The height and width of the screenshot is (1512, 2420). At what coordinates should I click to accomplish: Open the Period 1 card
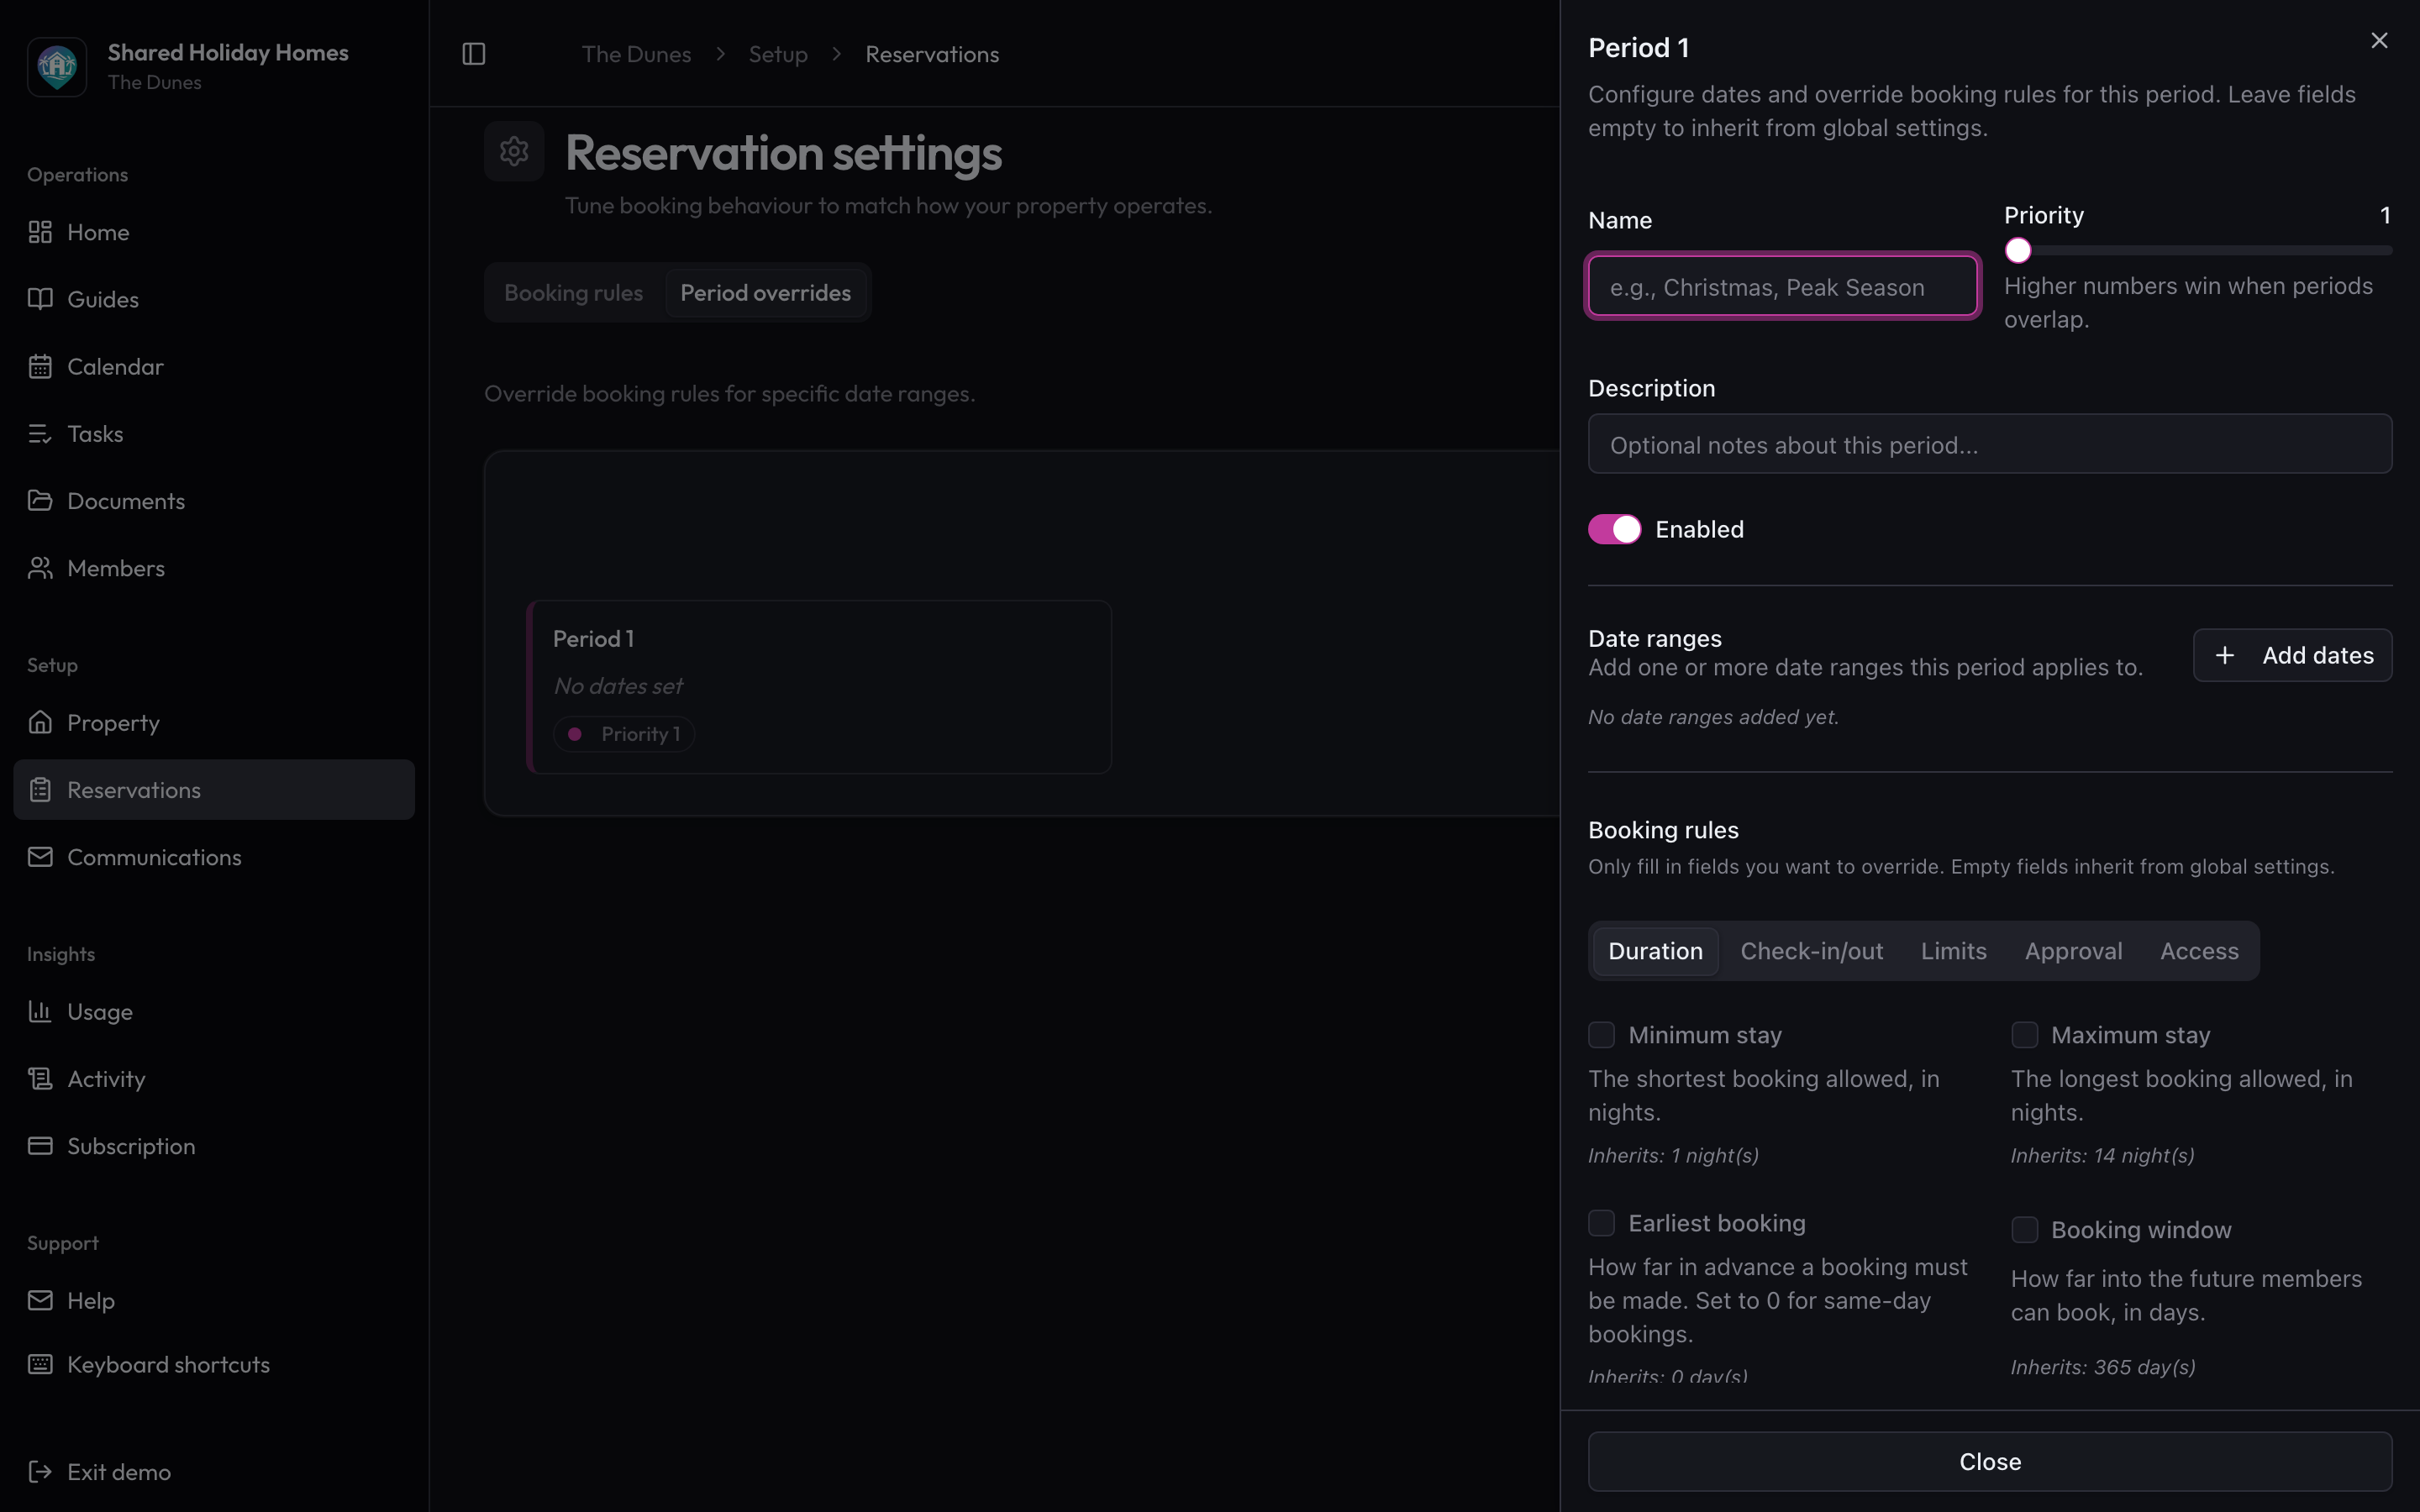pos(819,687)
